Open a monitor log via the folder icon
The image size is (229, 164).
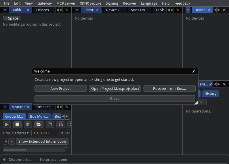(x=39, y=125)
